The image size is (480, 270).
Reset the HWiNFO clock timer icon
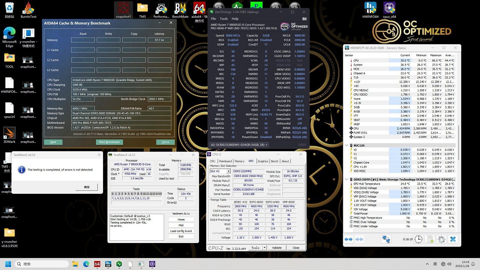coord(418,239)
